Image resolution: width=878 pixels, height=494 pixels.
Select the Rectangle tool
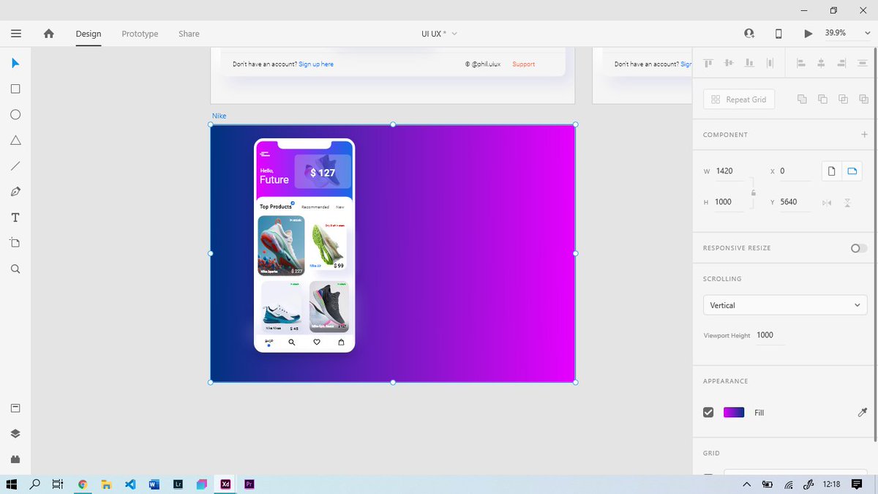[x=15, y=89]
